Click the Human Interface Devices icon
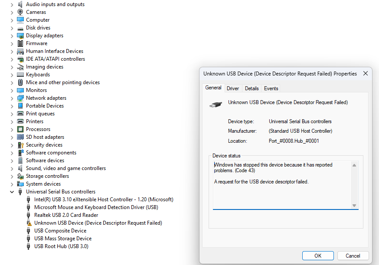Screen dimensions: 379x265 click(20, 51)
